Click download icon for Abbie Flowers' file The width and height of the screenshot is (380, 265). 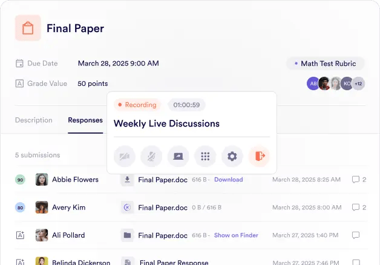point(127,180)
